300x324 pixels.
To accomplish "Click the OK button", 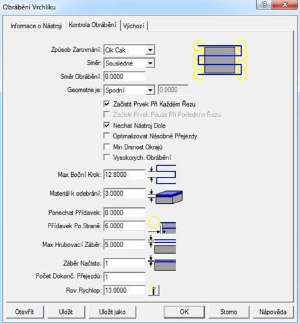I will (184, 312).
